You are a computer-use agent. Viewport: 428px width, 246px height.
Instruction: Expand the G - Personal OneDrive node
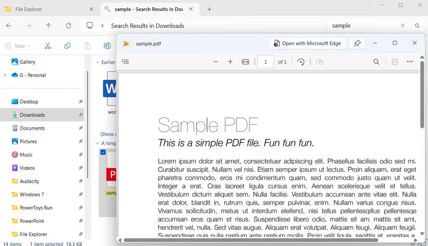[5, 75]
